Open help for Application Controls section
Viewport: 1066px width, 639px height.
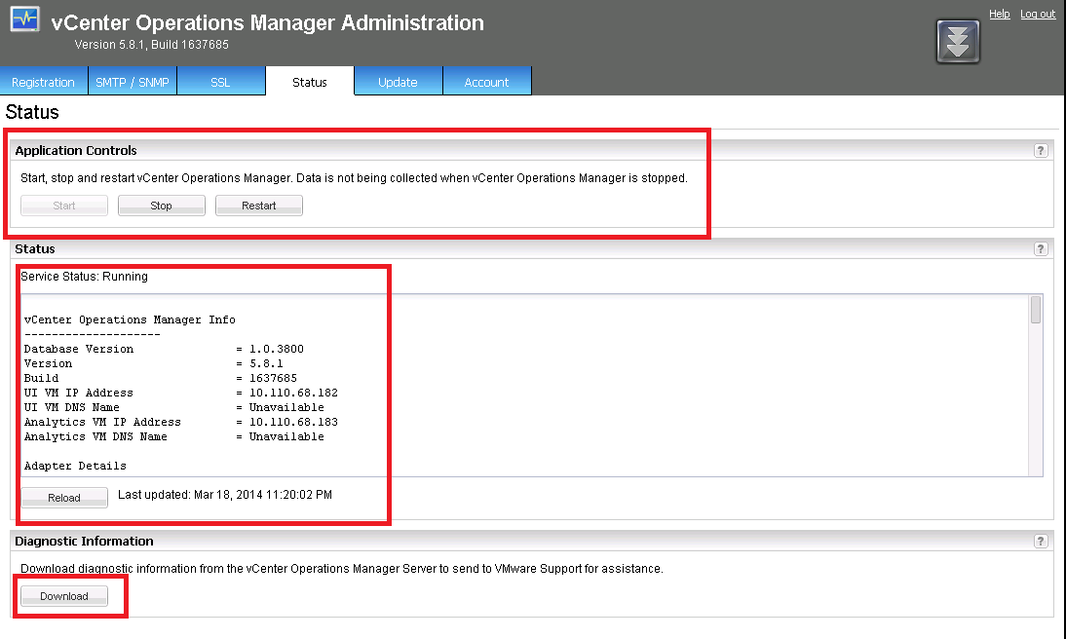click(1041, 150)
